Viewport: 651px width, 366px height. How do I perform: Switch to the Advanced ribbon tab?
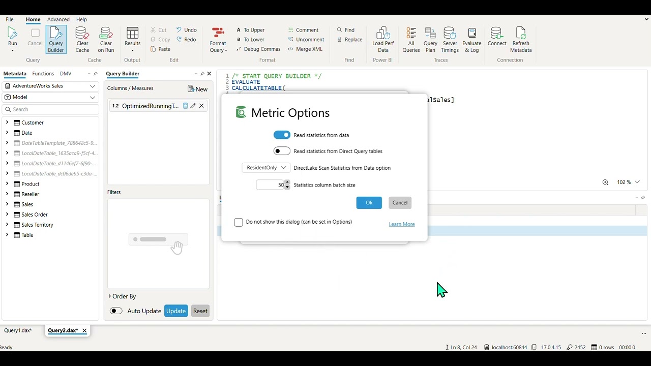coord(58,19)
